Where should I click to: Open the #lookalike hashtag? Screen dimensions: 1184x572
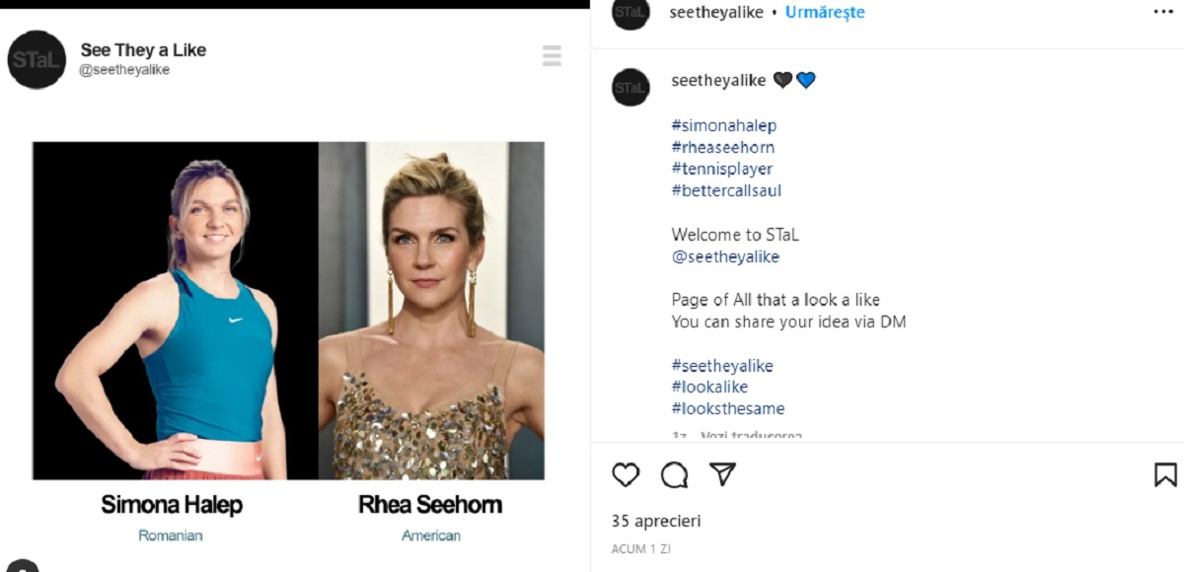coord(708,387)
